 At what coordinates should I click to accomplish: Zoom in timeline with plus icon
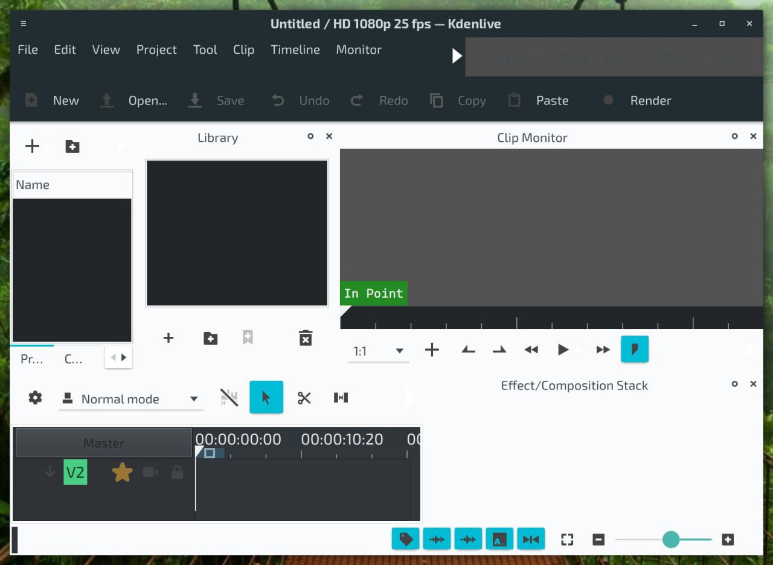click(728, 540)
